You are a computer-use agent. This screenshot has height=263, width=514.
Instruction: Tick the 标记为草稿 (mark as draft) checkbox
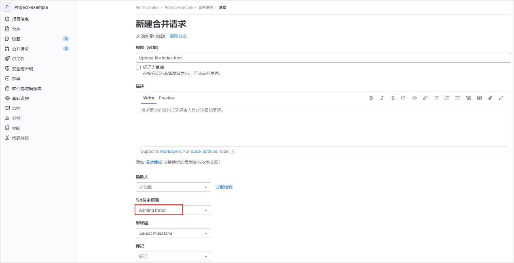(138, 67)
